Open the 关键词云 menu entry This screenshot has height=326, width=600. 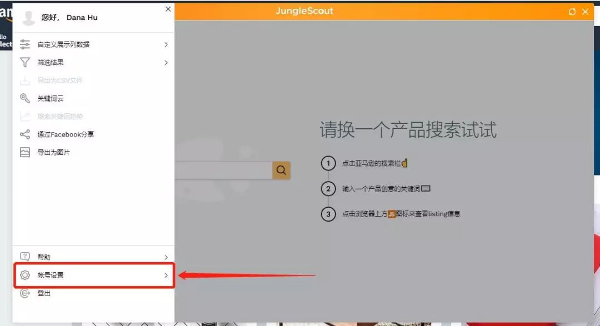[93, 98]
